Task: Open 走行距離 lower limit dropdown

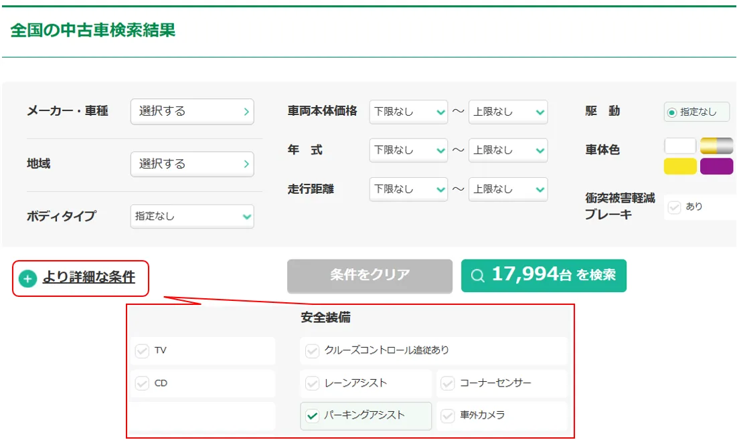Action: (x=408, y=189)
